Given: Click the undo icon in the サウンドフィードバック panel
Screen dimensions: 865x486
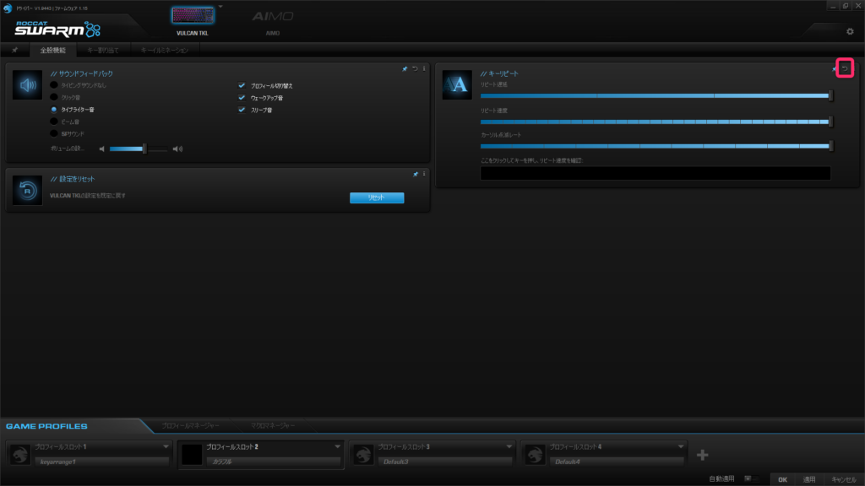Looking at the screenshot, I should (415, 69).
